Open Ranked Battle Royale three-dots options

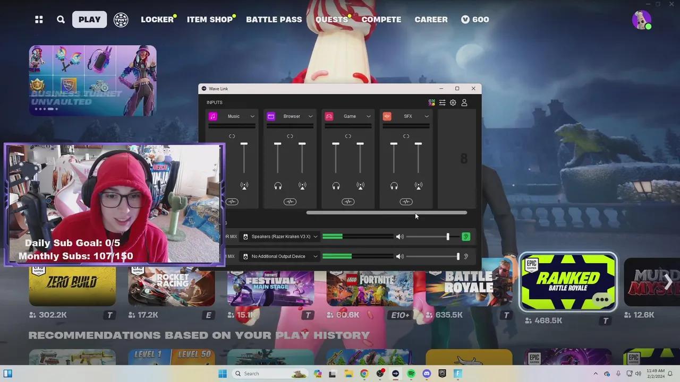click(602, 300)
